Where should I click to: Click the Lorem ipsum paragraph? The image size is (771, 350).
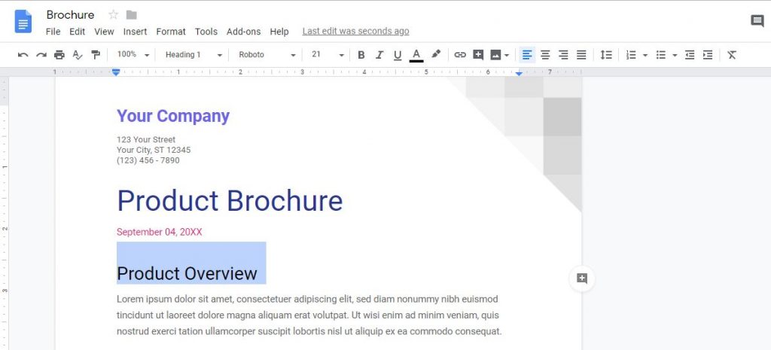click(x=309, y=315)
